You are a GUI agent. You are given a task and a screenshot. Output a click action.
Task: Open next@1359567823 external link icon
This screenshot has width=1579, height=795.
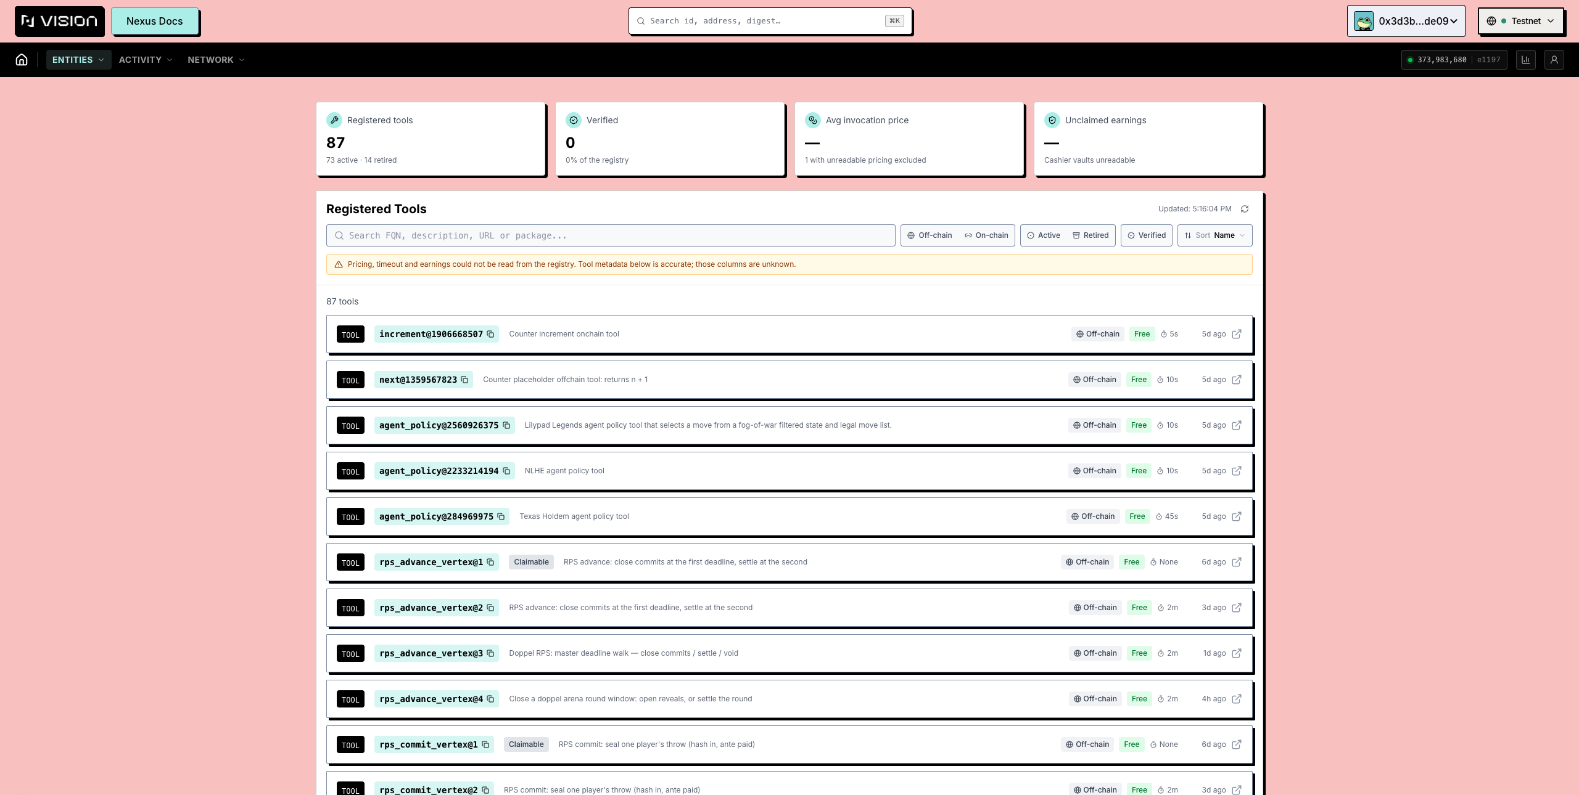coord(1237,380)
